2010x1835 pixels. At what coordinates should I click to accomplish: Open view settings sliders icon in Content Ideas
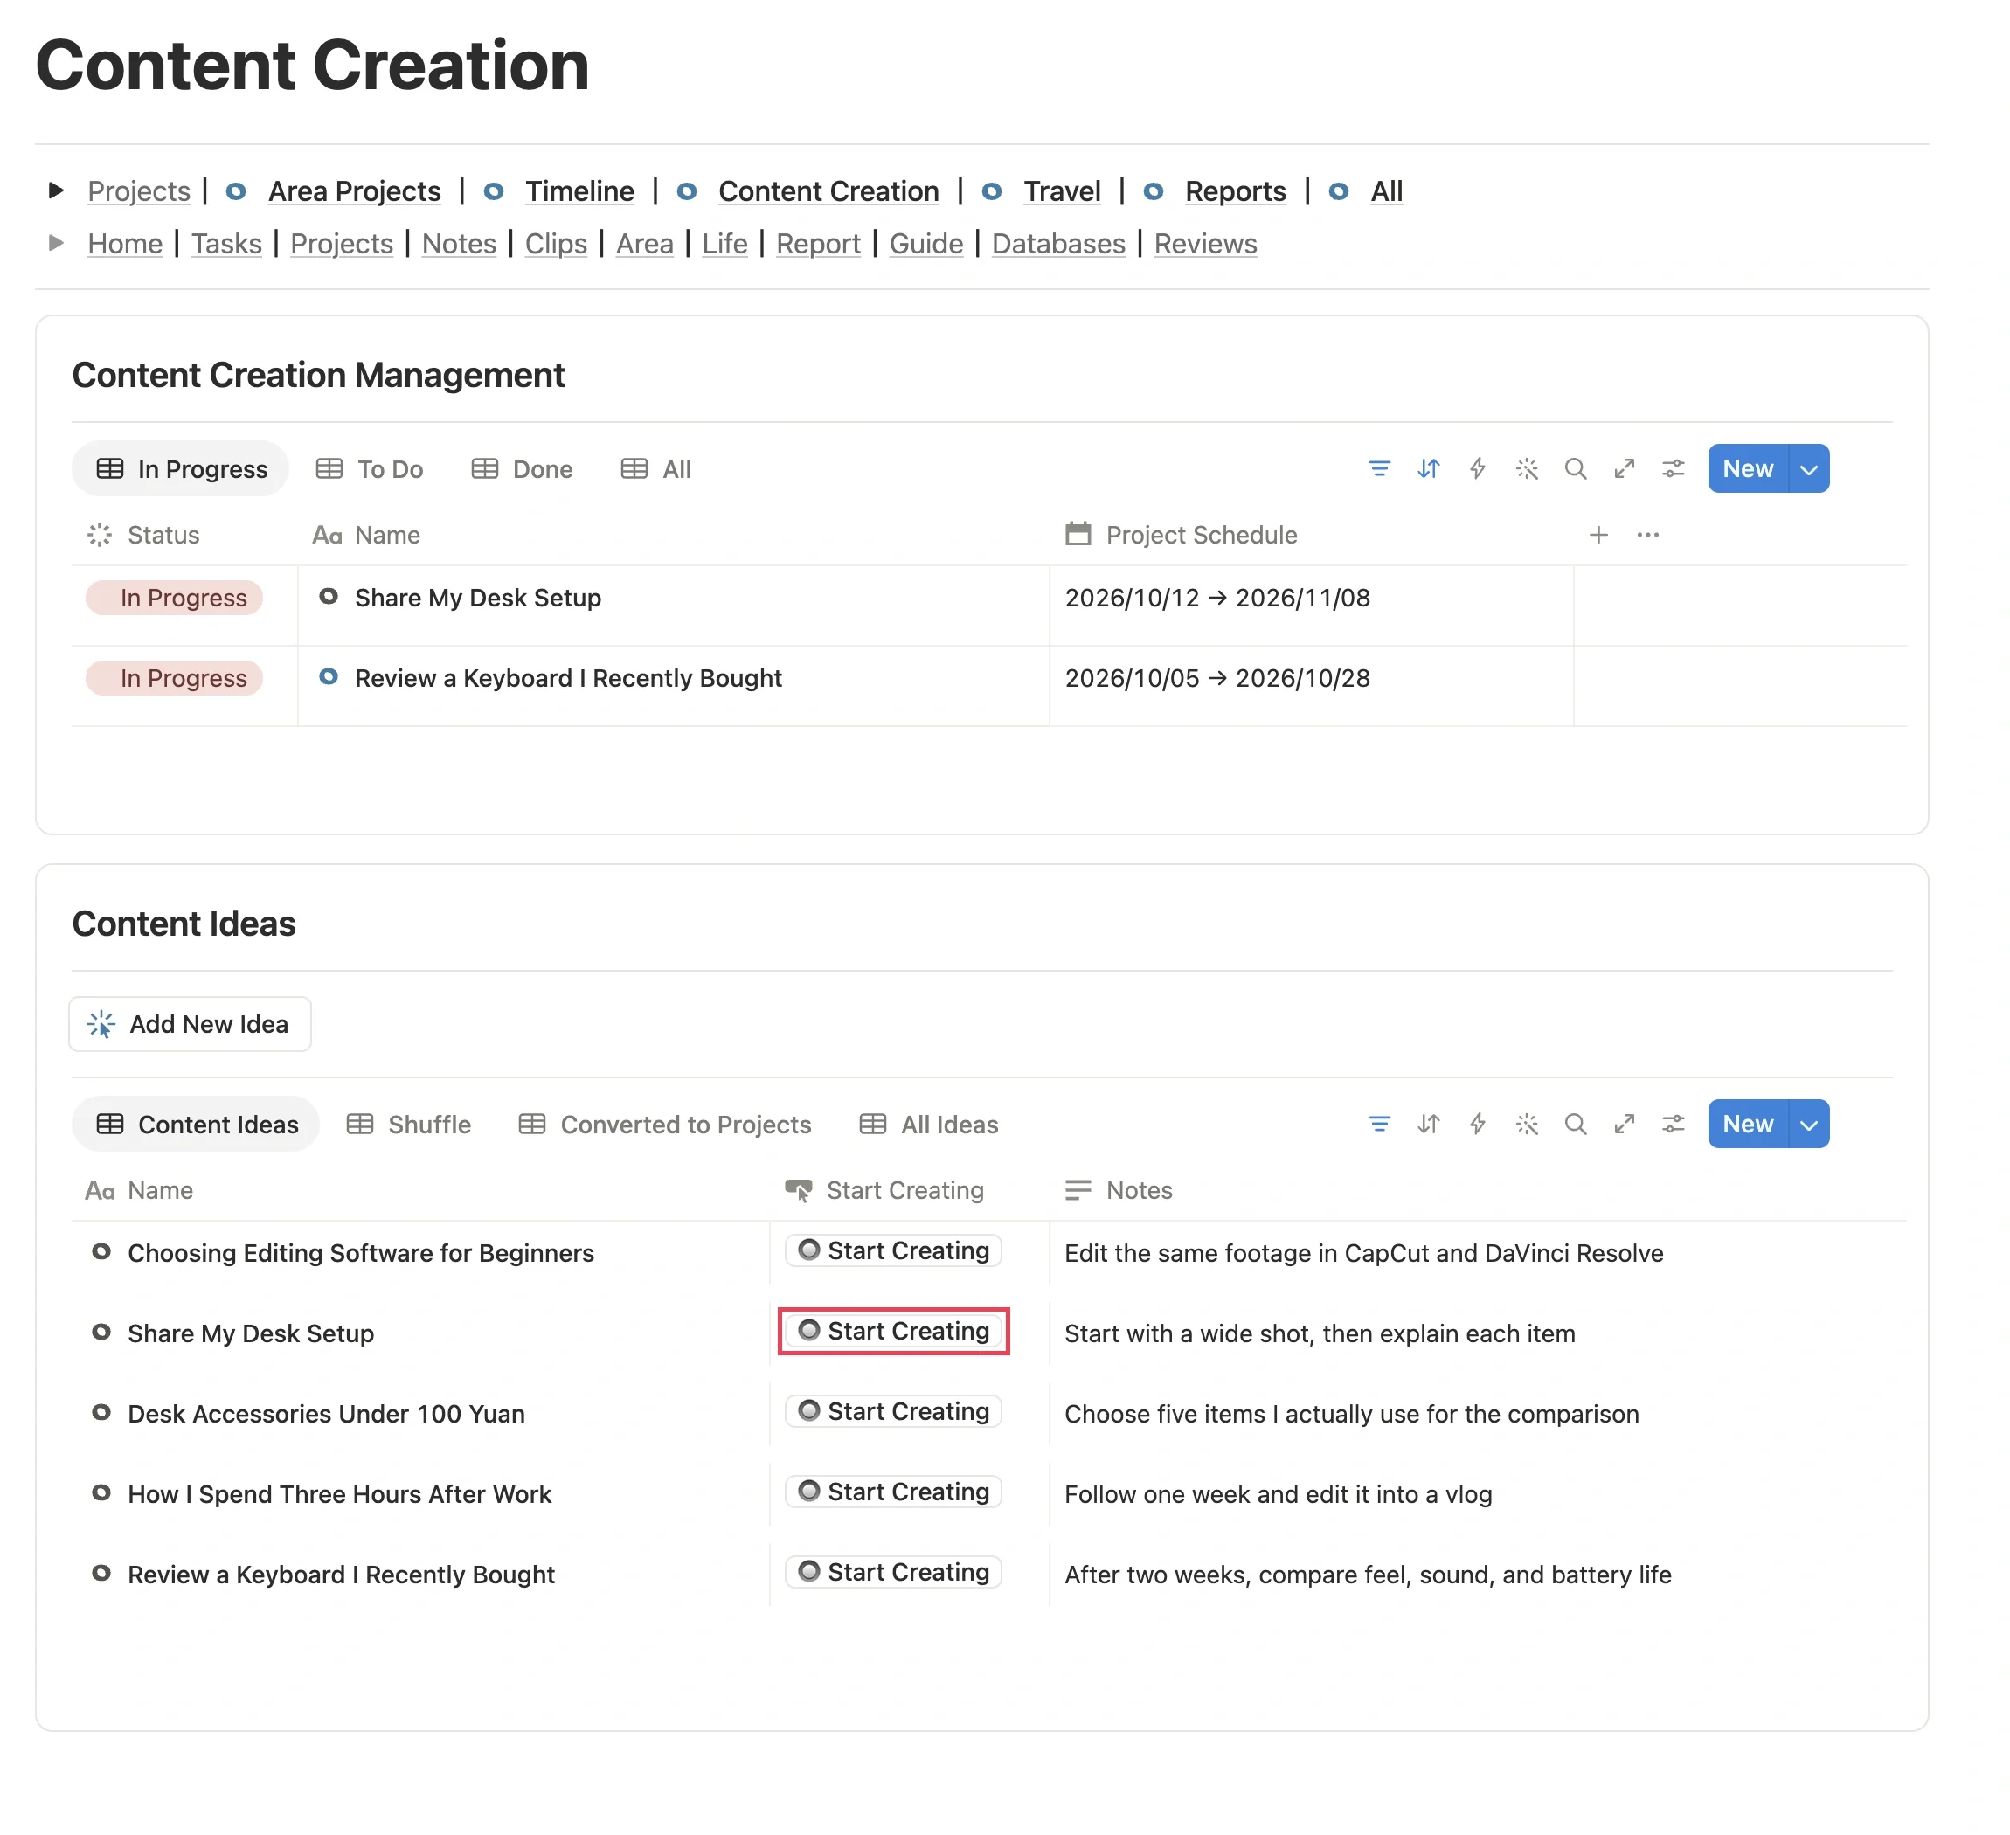[x=1672, y=1124]
